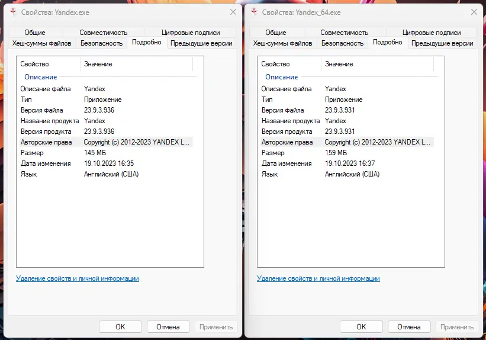This screenshot has width=486, height=340.
Task: Click the Yandex icon in Yandex.exe title bar
Action: point(12,12)
